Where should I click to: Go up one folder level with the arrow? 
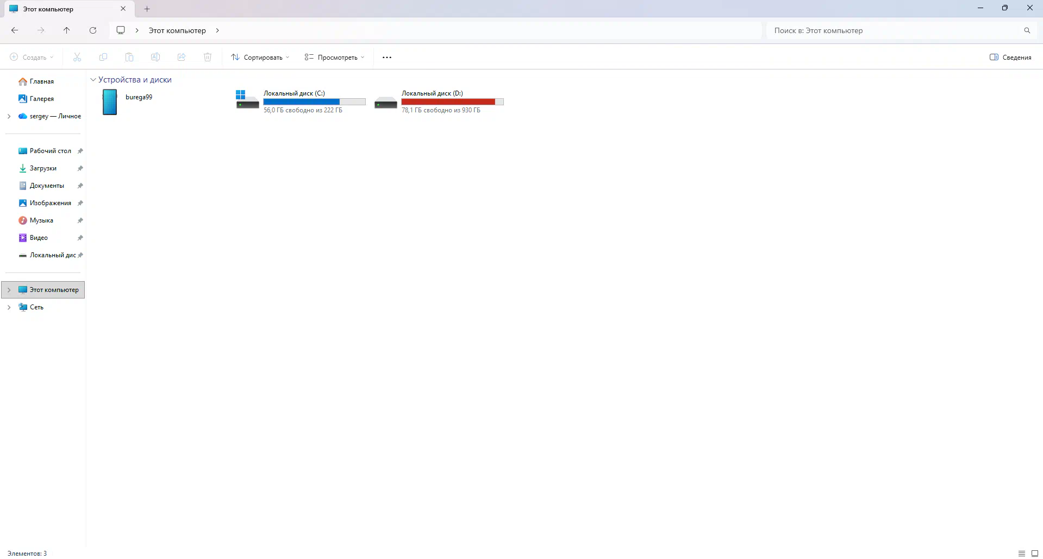point(67,30)
